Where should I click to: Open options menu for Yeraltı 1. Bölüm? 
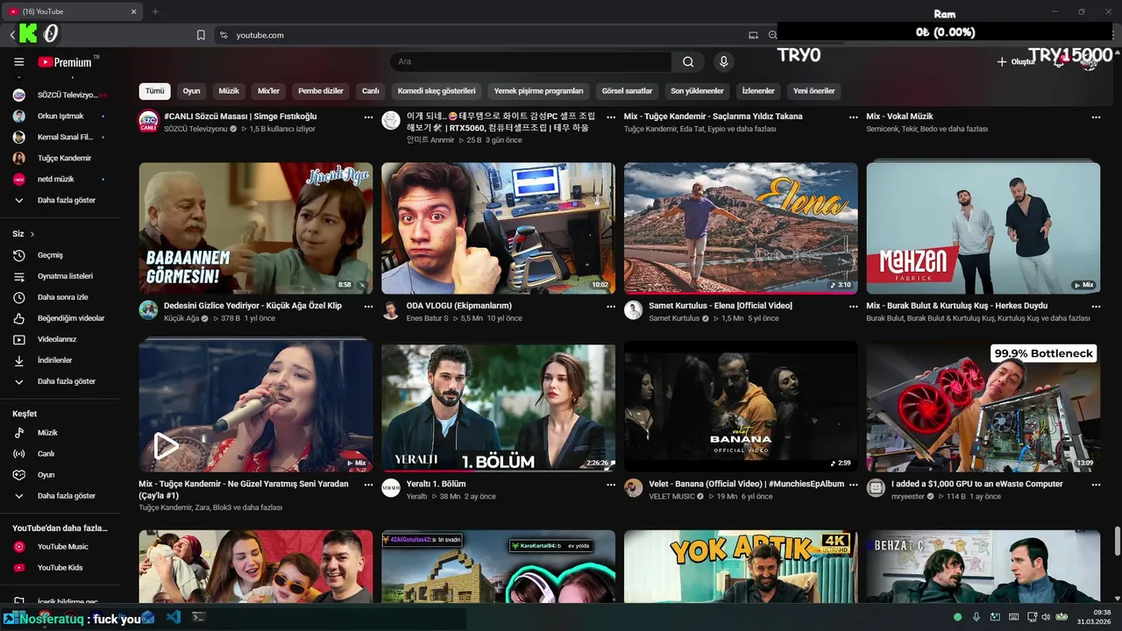[x=611, y=485]
